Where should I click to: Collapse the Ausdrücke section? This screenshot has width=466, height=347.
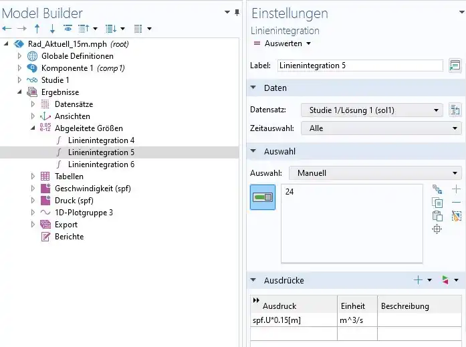click(254, 280)
